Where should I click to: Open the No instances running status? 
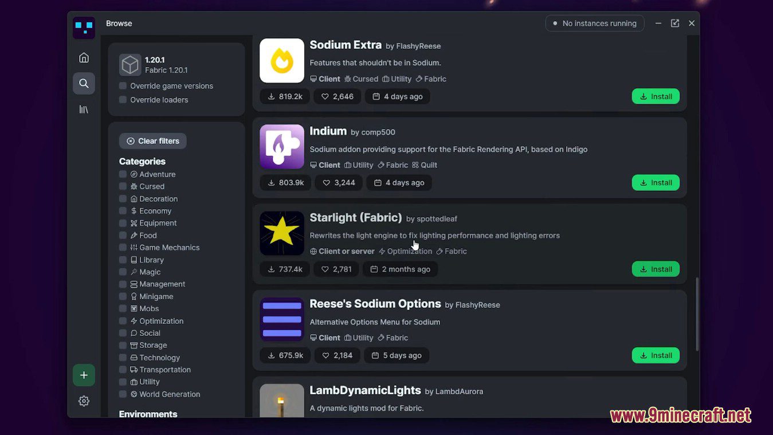pyautogui.click(x=595, y=23)
